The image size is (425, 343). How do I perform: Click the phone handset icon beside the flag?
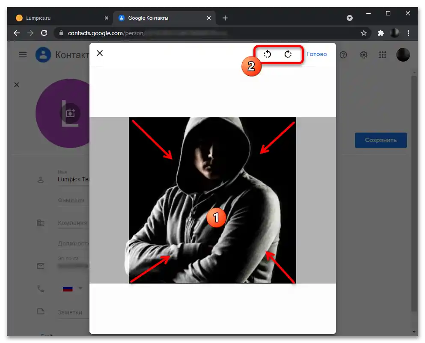click(41, 289)
